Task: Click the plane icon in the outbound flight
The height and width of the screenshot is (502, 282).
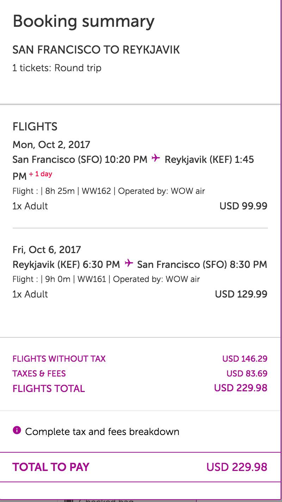Action: coord(156,159)
